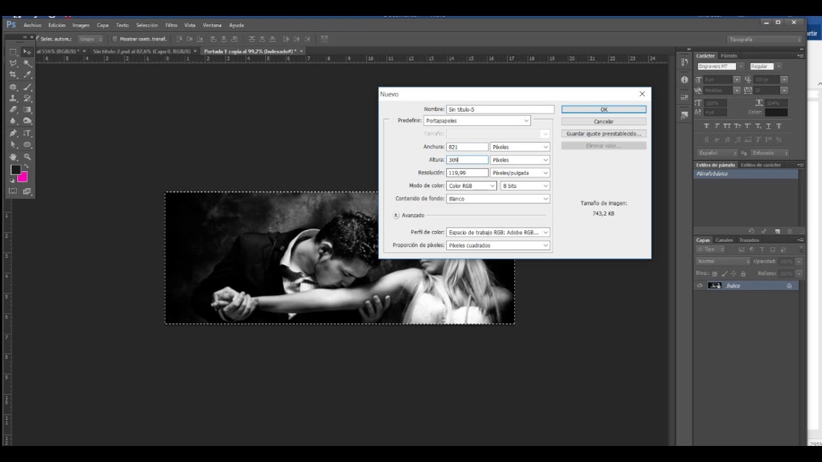Image resolution: width=822 pixels, height=462 pixels.
Task: Select the Blur tool
Action: 13,121
